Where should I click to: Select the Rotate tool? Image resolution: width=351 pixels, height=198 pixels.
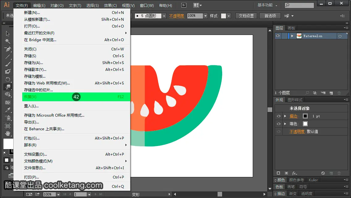coord(8,80)
